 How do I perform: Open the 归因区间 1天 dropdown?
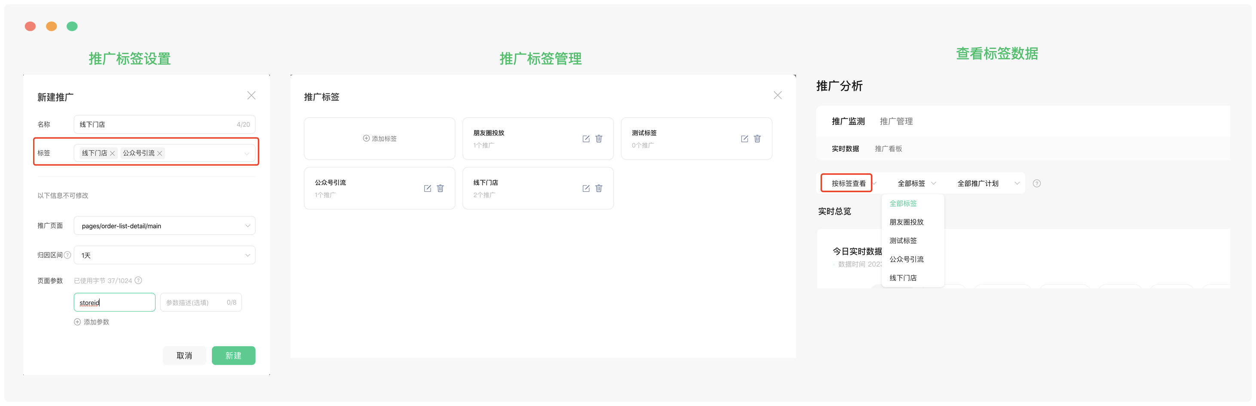pyautogui.click(x=164, y=255)
